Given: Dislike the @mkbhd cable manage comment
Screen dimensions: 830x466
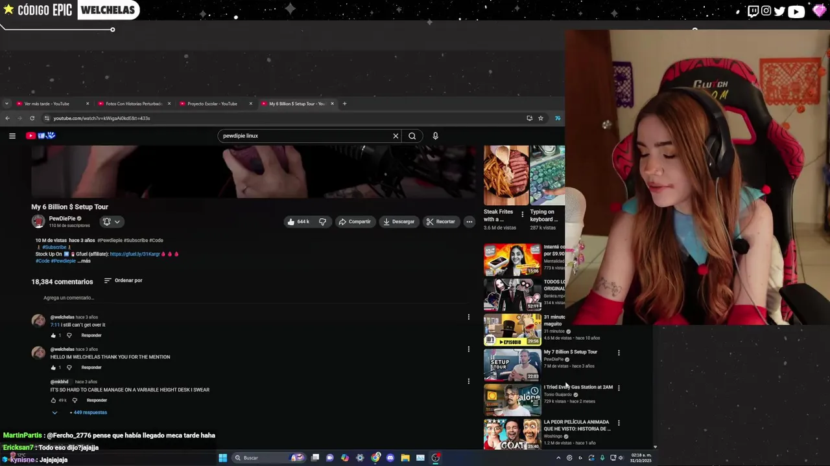Looking at the screenshot, I should (75, 400).
